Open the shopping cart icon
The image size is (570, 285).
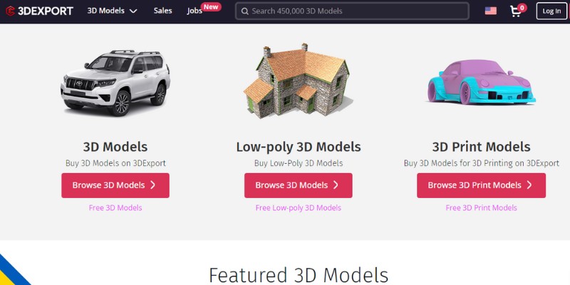pos(515,11)
